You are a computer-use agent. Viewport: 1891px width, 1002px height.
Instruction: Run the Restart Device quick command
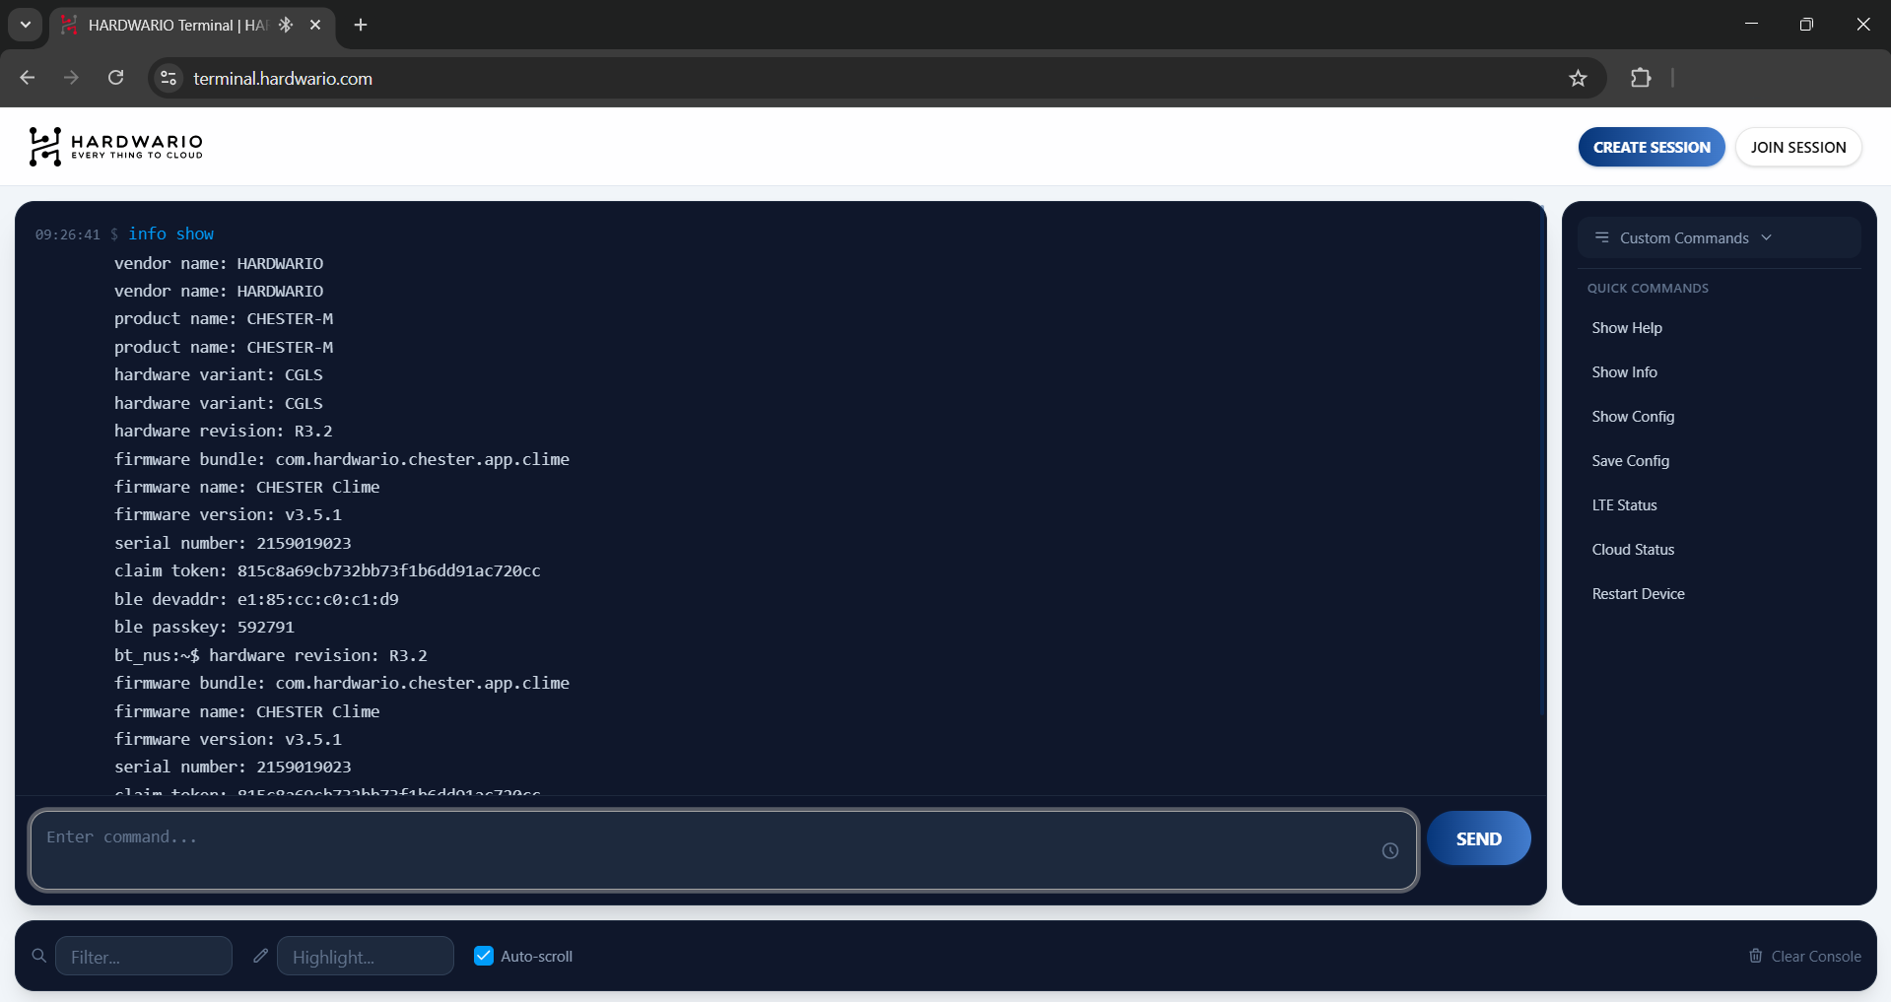[1638, 594]
